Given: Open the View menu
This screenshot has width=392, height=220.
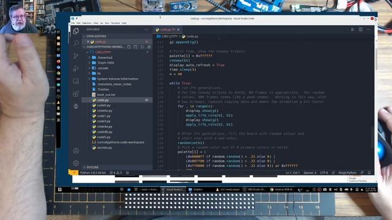Looking at the screenshot, I should [96, 23].
